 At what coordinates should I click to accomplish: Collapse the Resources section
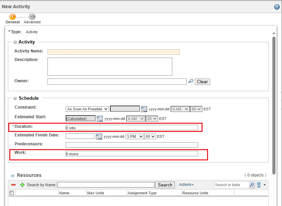tap(13, 175)
